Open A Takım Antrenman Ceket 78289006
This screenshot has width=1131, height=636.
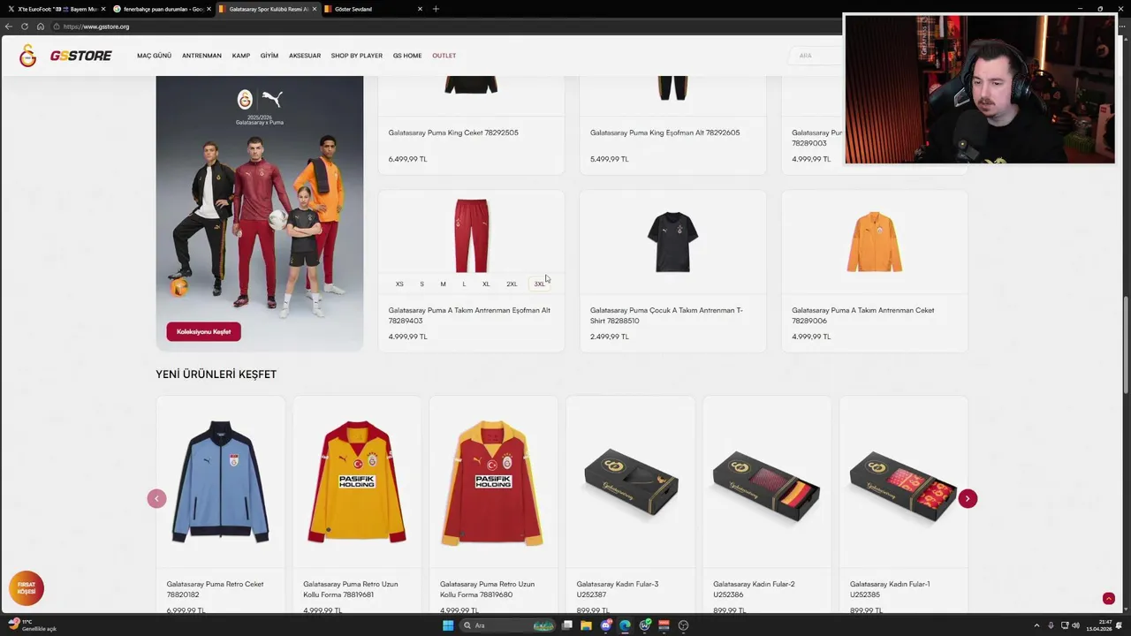862,315
